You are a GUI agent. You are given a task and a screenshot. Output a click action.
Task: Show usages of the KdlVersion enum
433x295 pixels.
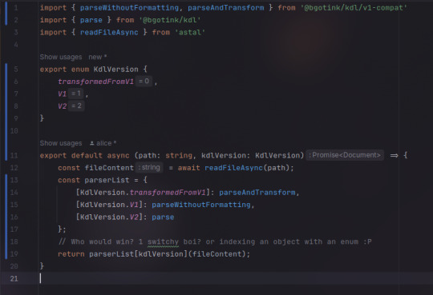[x=61, y=57]
